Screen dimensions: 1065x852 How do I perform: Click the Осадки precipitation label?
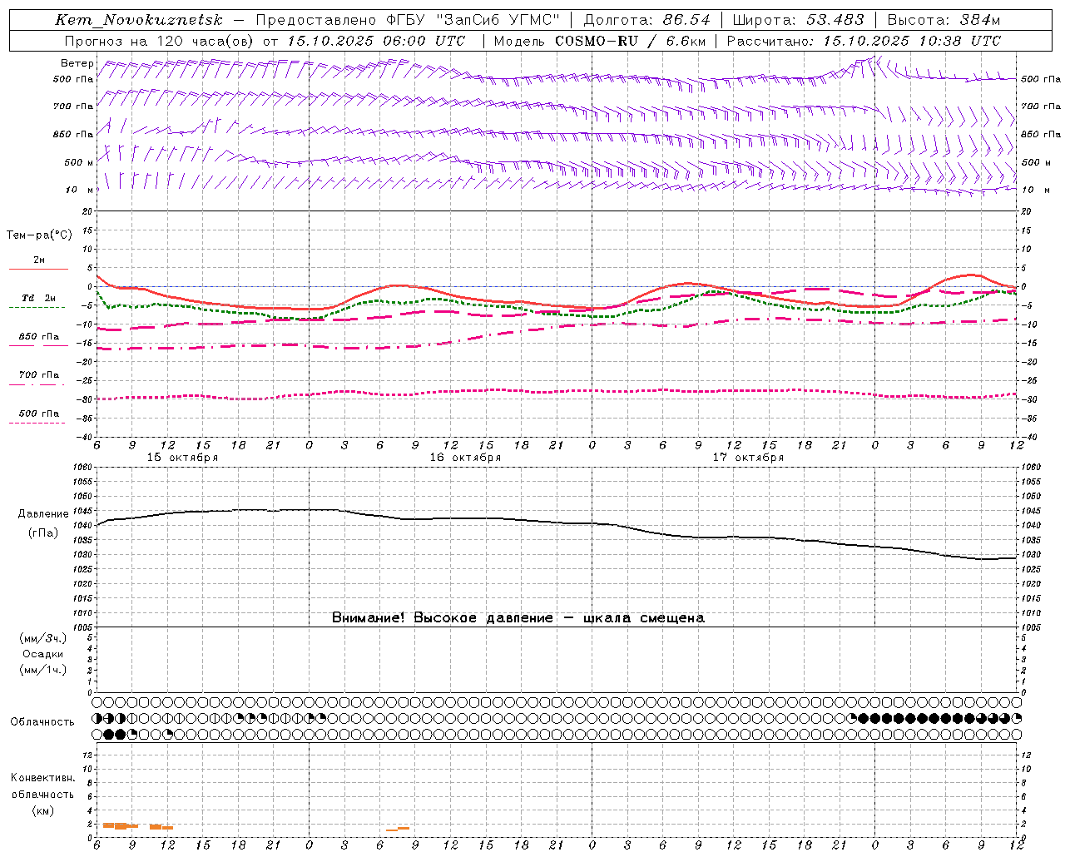tap(43, 654)
